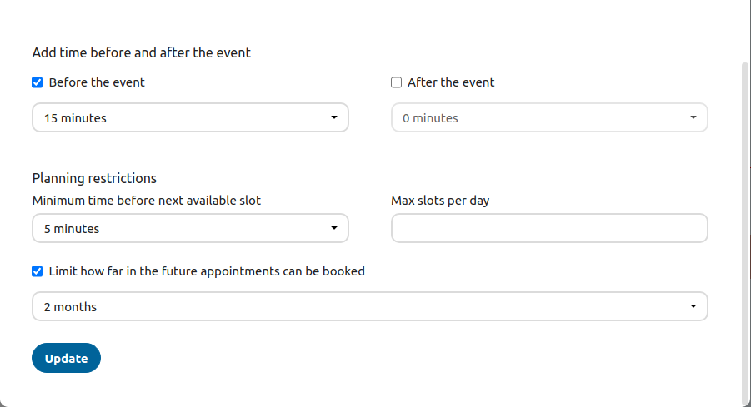Open the 15 minutes before-event dropdown

(190, 117)
